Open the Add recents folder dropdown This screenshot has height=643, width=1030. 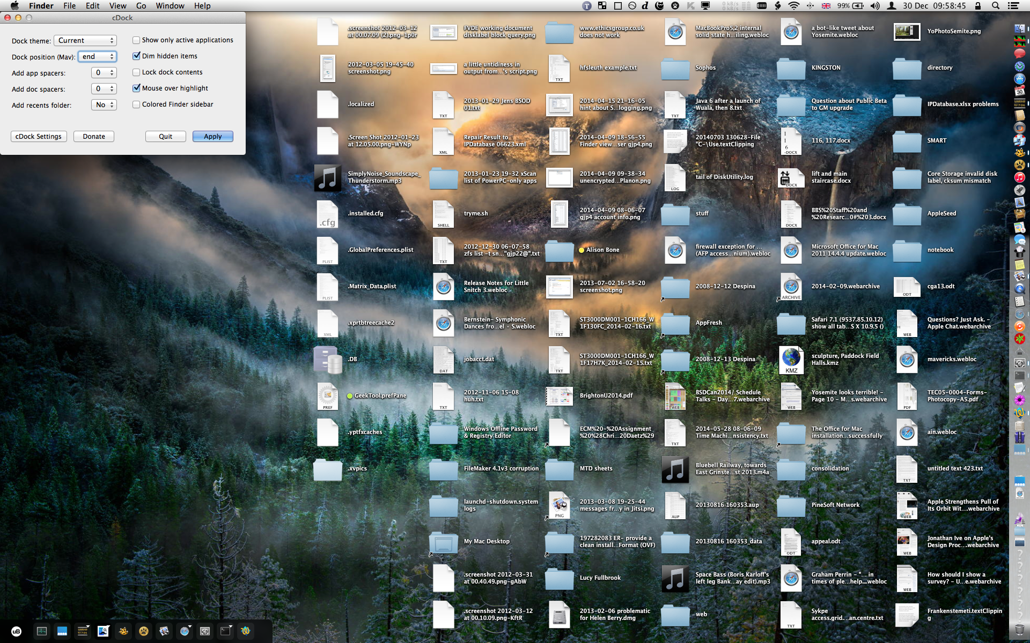104,105
